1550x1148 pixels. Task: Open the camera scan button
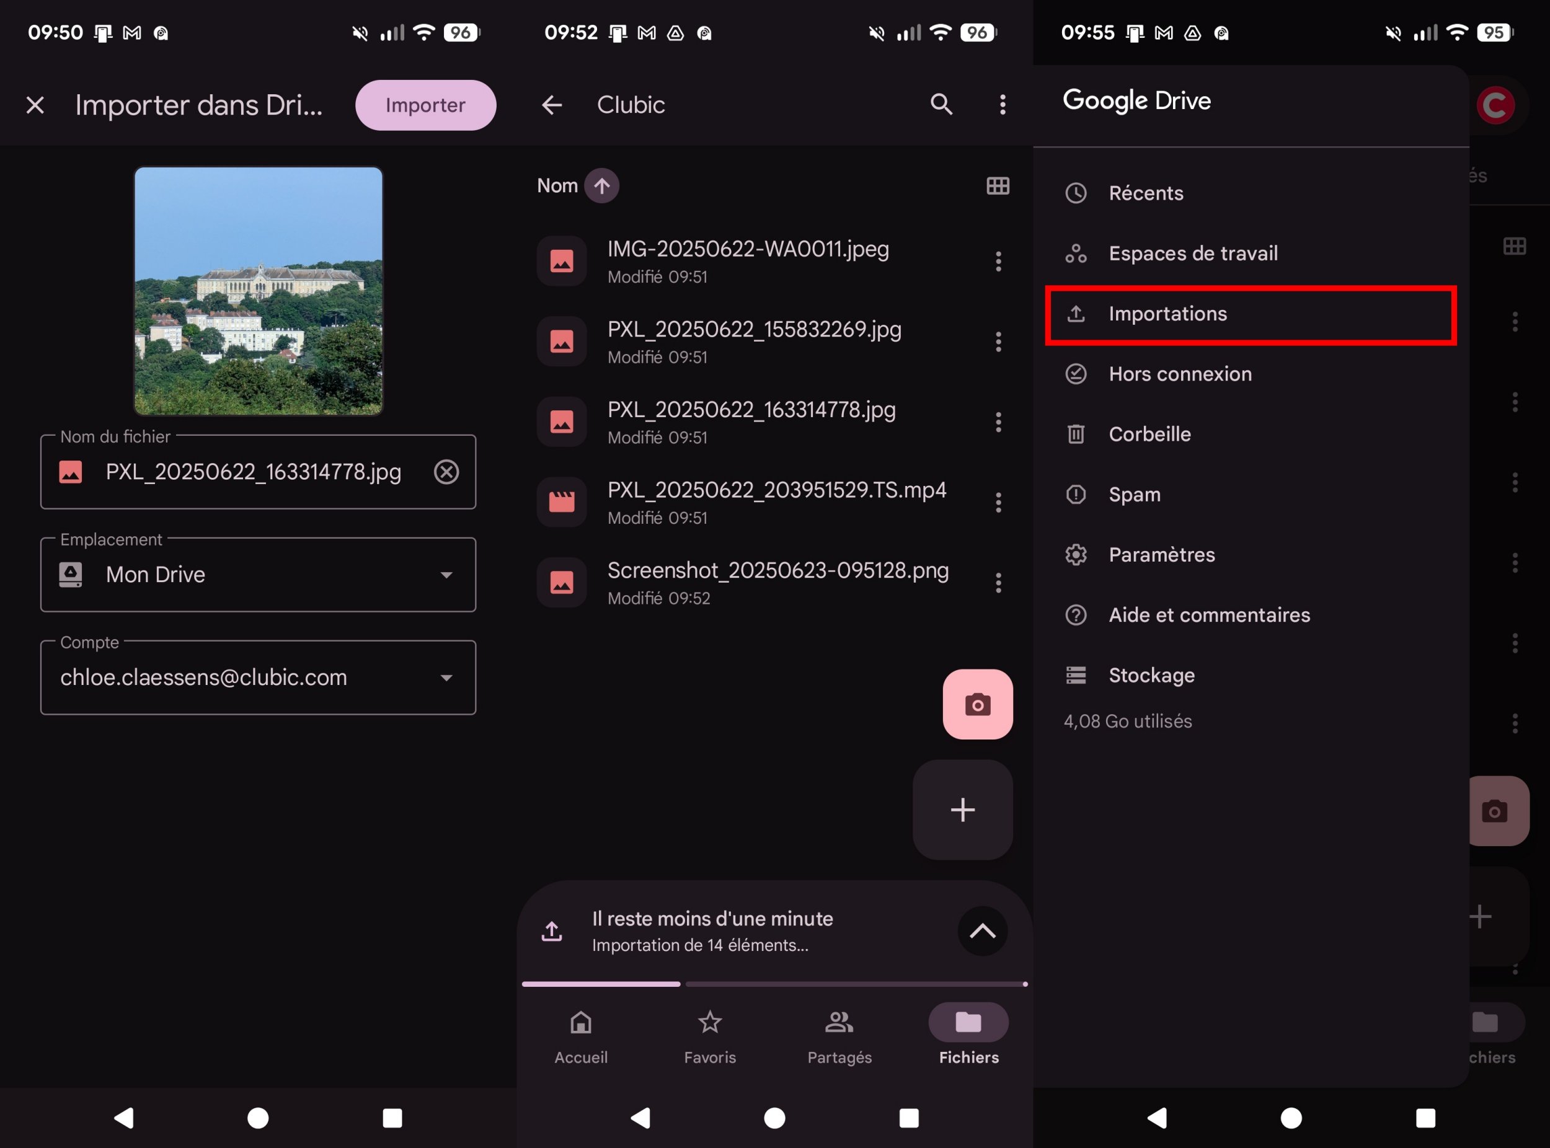(977, 704)
